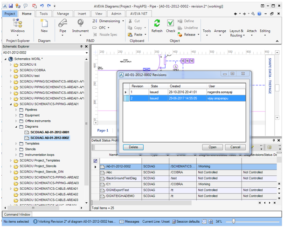
Task: Pin the Schematic Explorer panel
Action: pos(81,47)
